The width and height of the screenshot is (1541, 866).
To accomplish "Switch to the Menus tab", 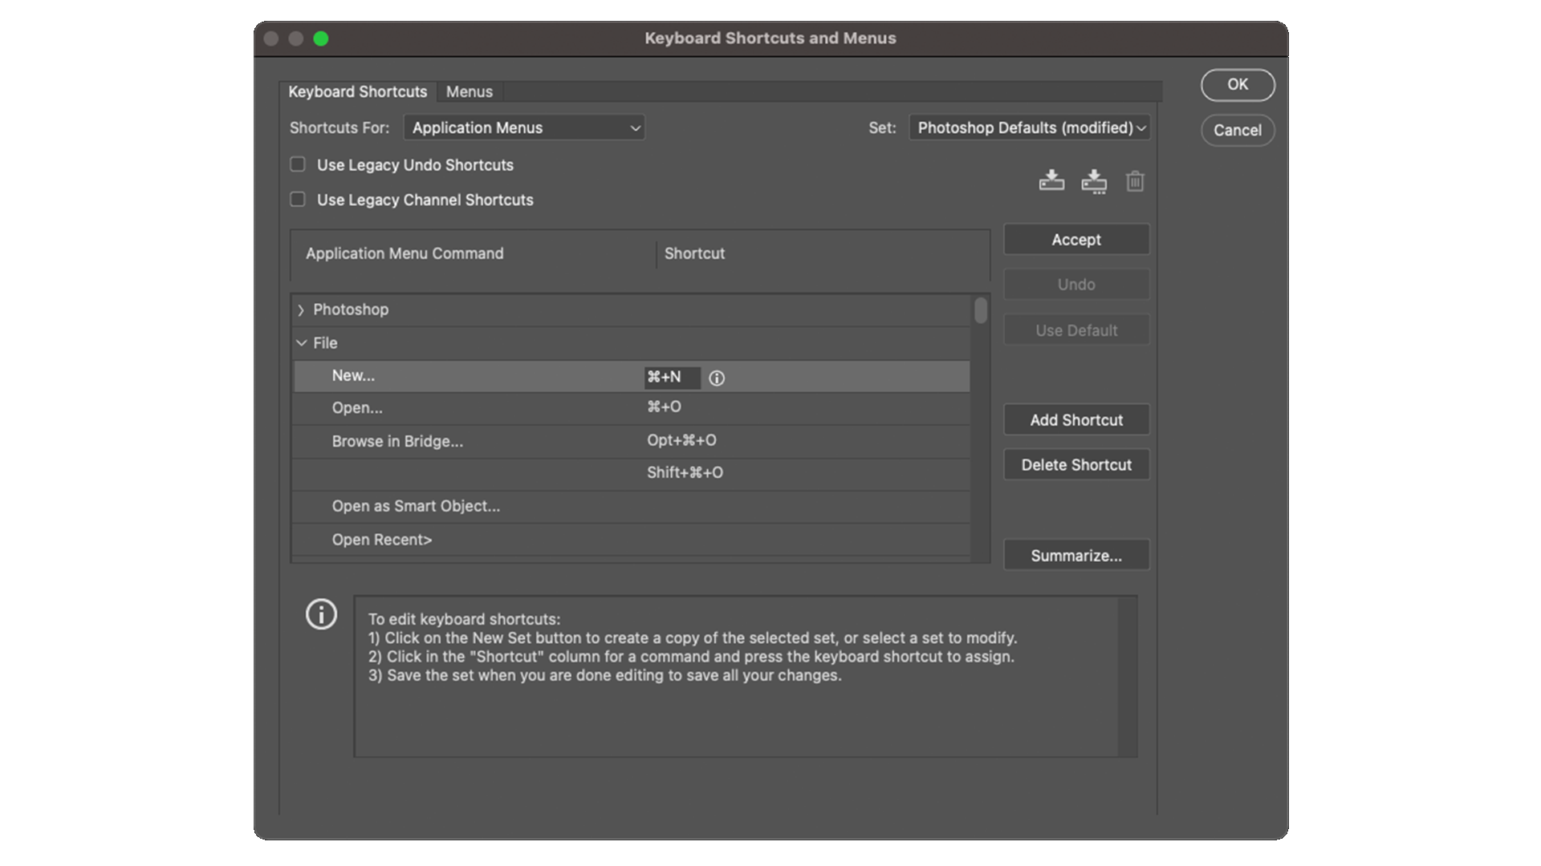I will click(470, 91).
